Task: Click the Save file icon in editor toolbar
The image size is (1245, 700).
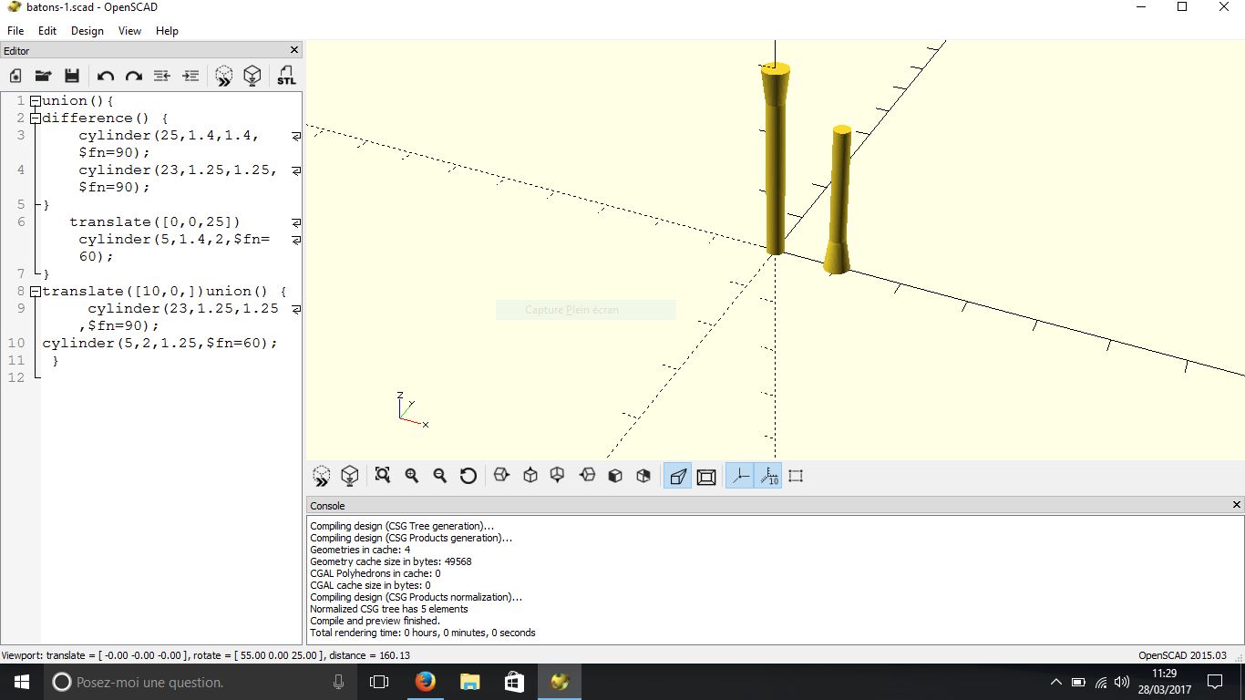Action: pos(72,76)
